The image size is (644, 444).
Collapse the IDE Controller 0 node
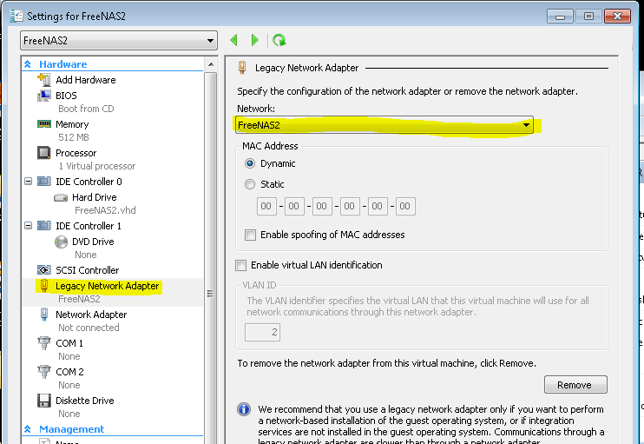[28, 182]
